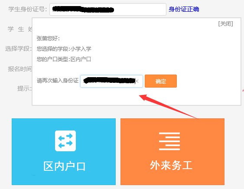Click the red arrow annotation

click(x=168, y=106)
